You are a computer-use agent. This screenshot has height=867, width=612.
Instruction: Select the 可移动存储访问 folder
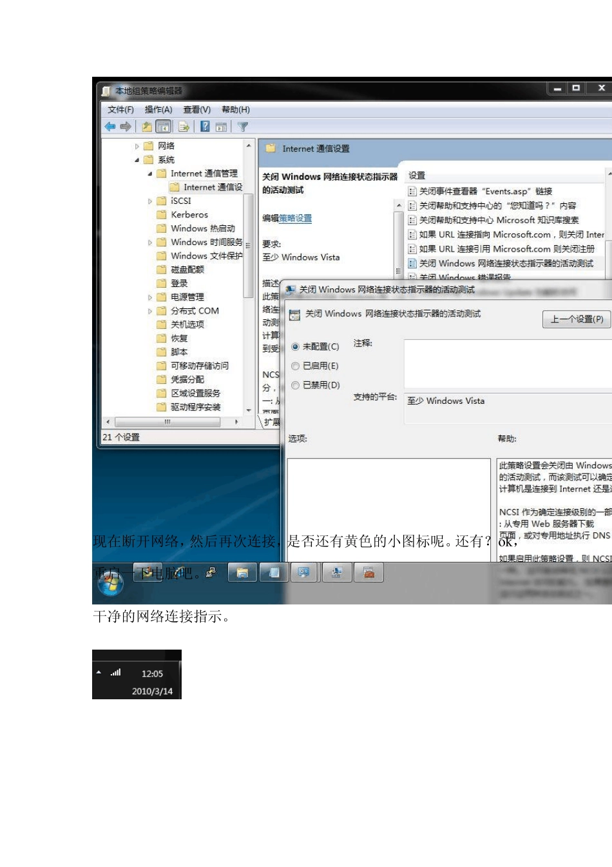(199, 366)
